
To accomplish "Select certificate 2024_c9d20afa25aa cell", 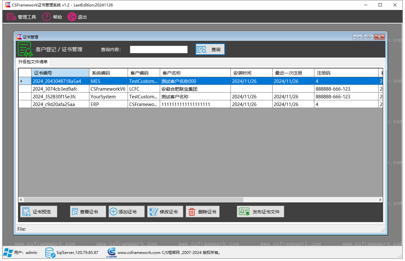I will (60, 104).
